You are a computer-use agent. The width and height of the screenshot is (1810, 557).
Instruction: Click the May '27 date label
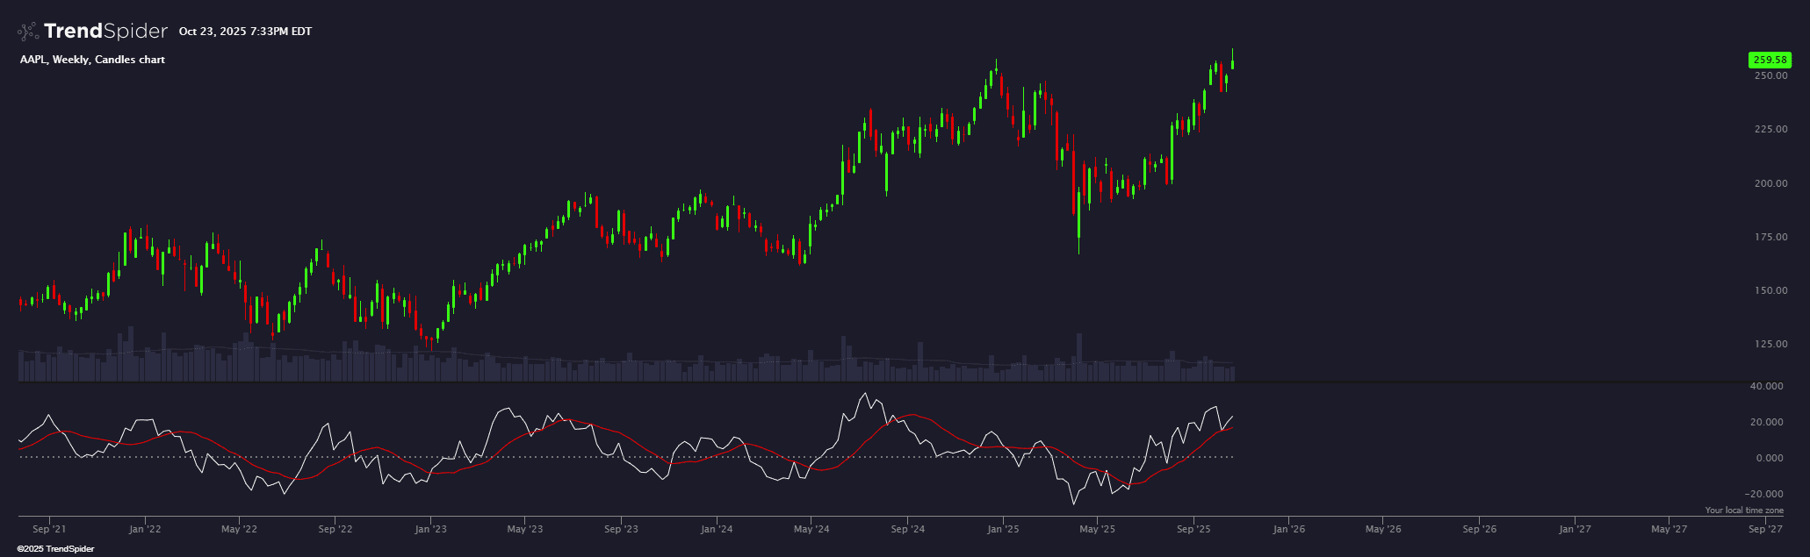[1669, 529]
